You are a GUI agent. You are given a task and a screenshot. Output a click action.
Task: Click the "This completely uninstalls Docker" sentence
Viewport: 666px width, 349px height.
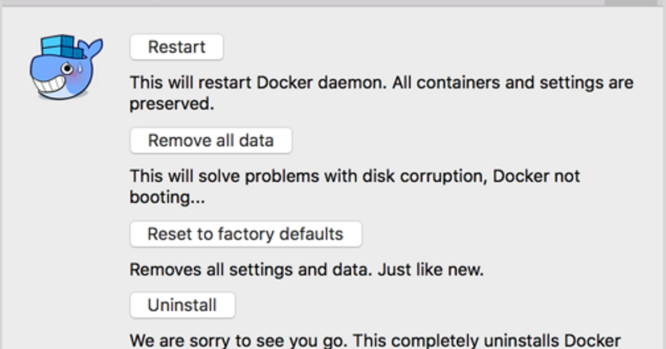pos(487,340)
